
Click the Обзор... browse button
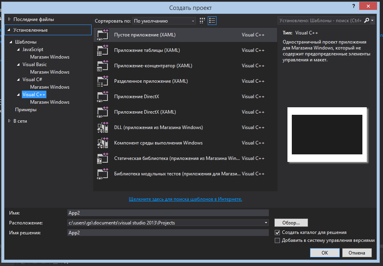(291, 223)
